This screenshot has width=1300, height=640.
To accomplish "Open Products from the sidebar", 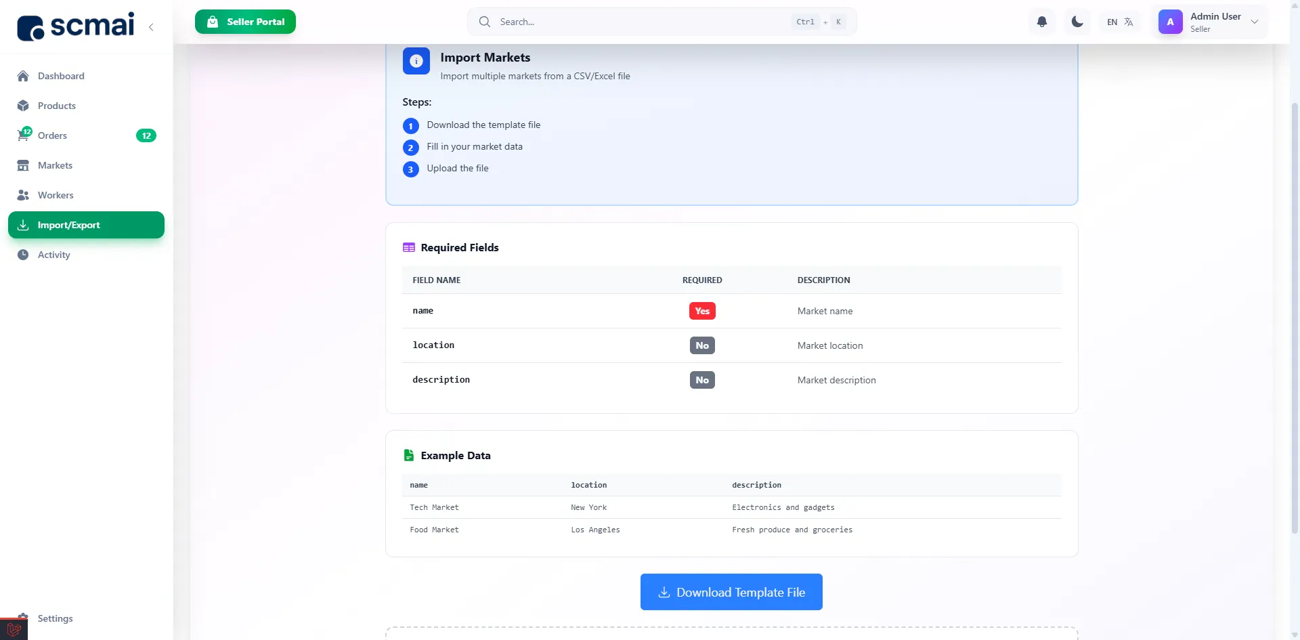I will 86,106.
